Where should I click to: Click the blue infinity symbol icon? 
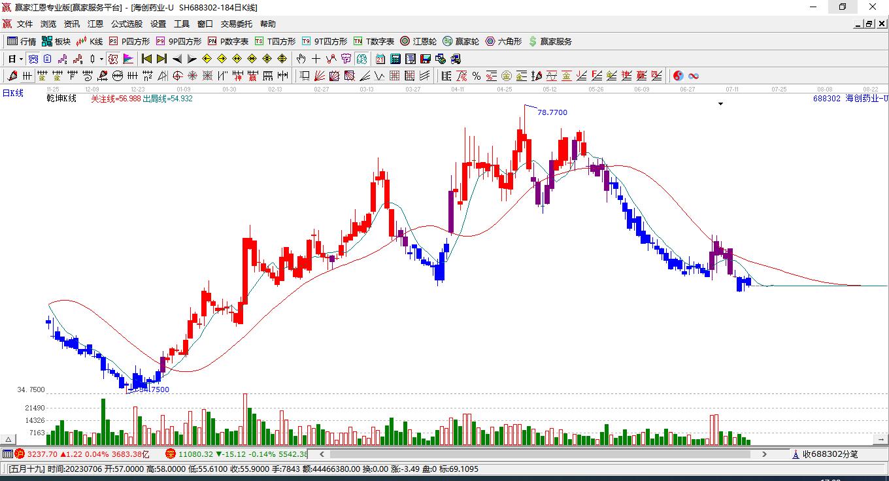pyautogui.click(x=694, y=76)
